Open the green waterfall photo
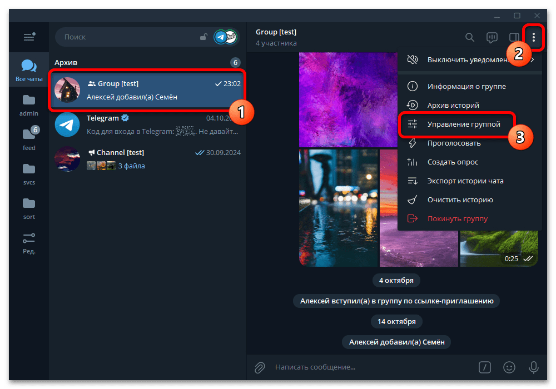Viewport: 556px width, 389px height. click(x=499, y=248)
